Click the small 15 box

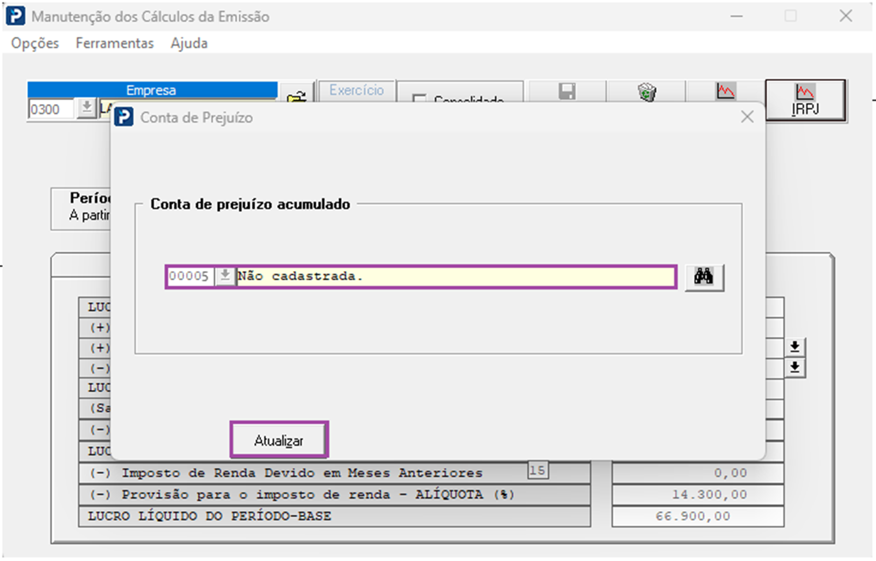click(x=537, y=470)
